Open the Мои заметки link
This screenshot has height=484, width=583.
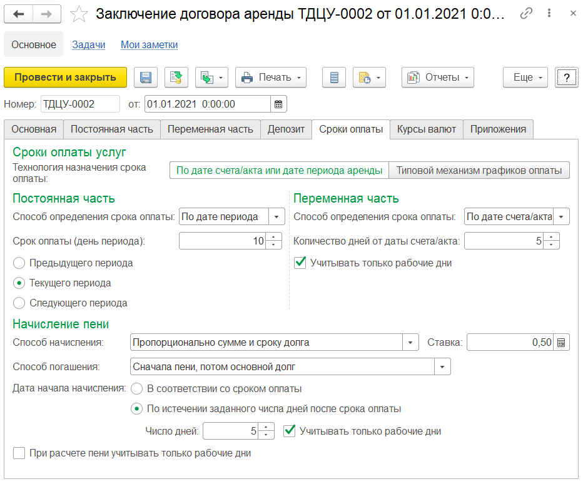coord(149,44)
